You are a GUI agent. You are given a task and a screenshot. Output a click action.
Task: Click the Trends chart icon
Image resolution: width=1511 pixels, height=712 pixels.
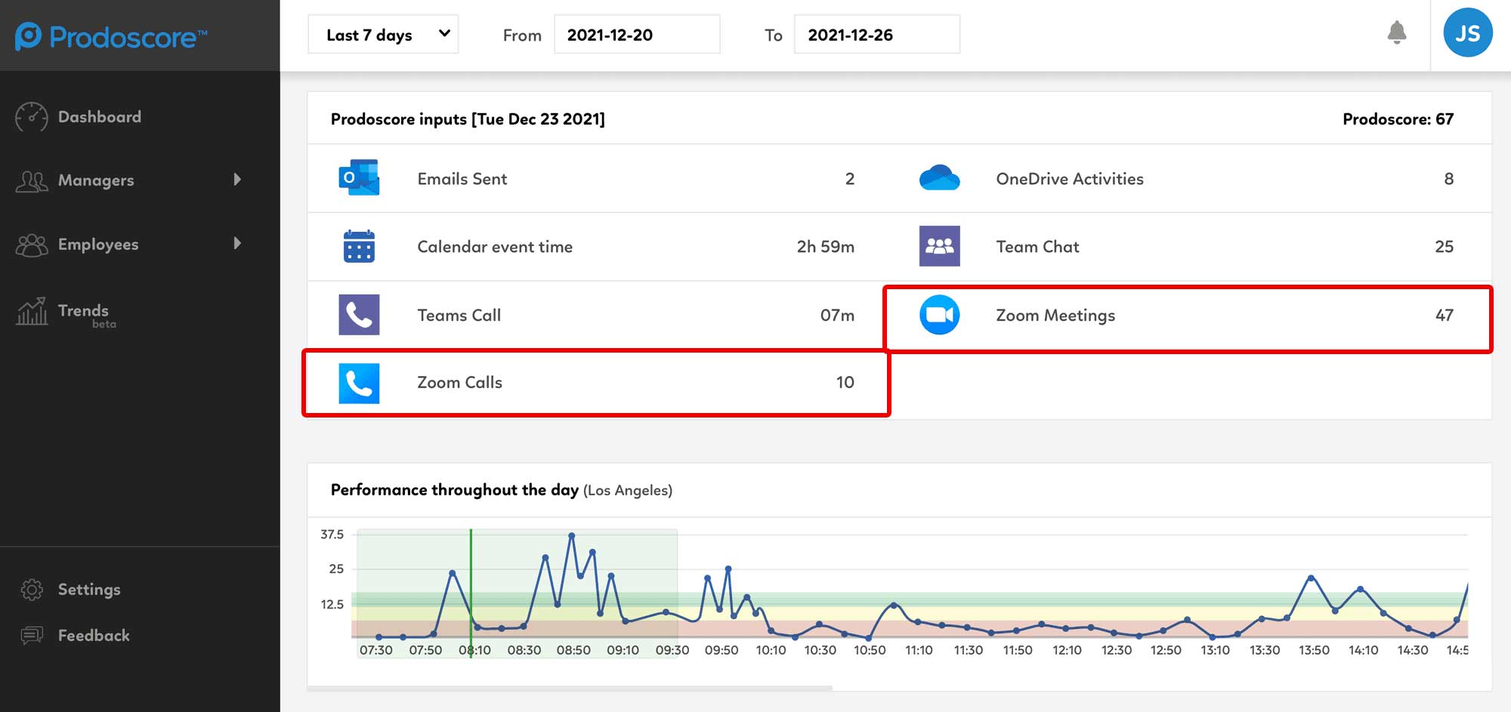click(x=32, y=311)
